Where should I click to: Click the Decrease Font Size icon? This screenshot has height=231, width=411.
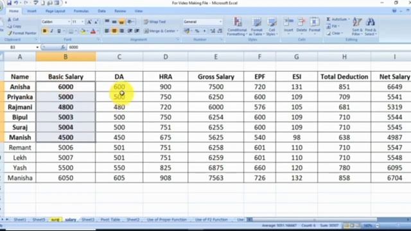[96, 22]
